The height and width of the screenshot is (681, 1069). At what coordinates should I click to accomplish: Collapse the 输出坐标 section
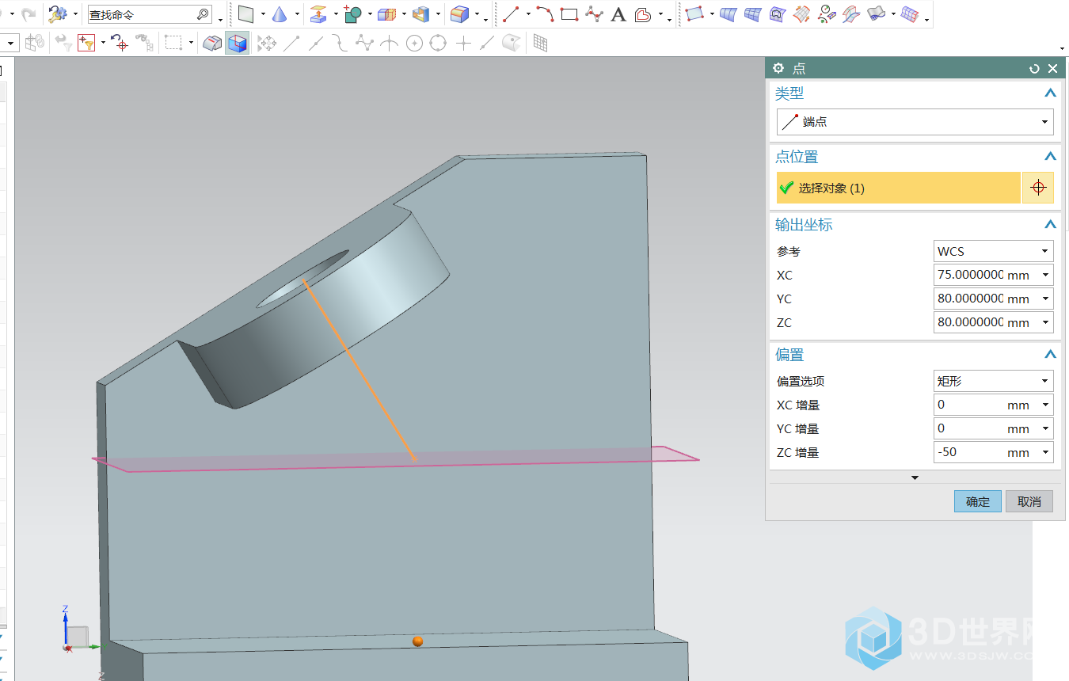point(1050,225)
